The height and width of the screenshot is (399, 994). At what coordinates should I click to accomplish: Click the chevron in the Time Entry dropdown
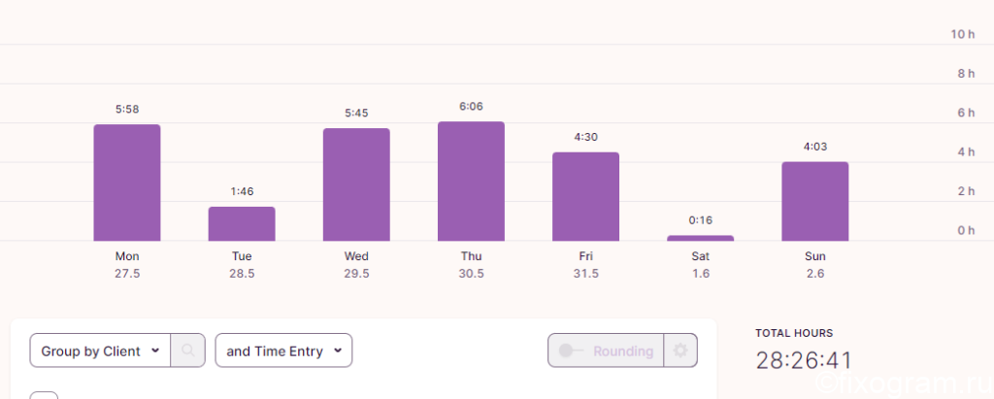point(338,350)
